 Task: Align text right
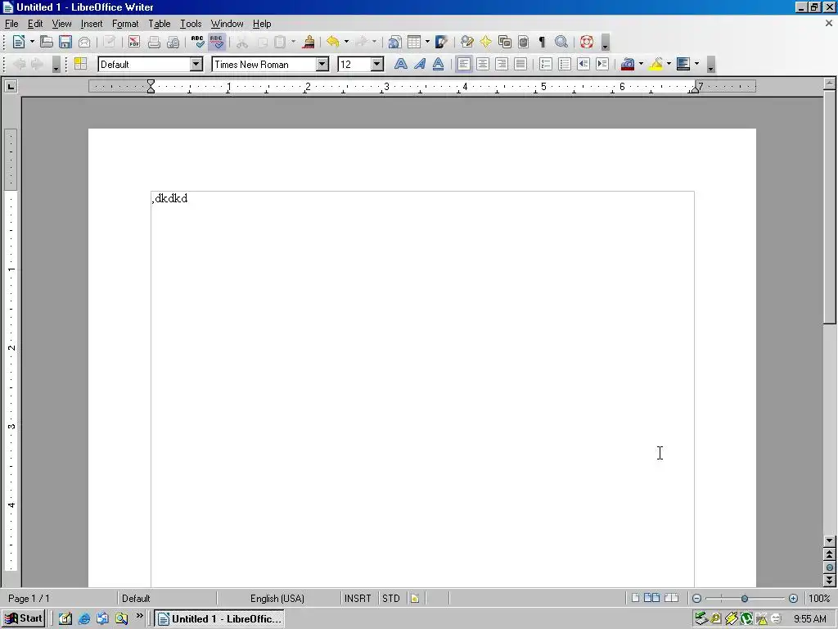point(502,64)
